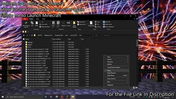176x99 pixels.
Task: Open the Easy access dropdown
Action: click(82, 24)
